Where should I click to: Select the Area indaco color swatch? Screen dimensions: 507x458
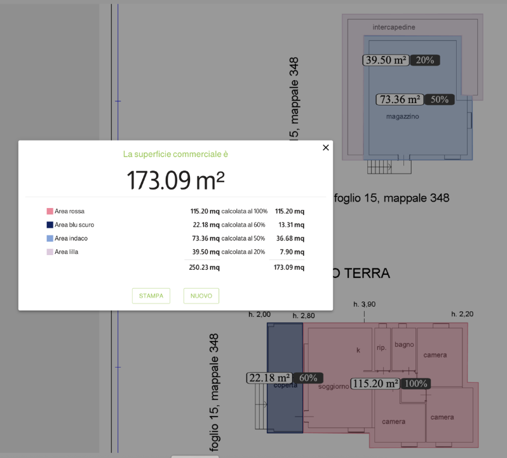coord(50,239)
